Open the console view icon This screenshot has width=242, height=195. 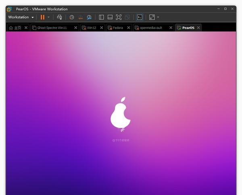(140, 17)
